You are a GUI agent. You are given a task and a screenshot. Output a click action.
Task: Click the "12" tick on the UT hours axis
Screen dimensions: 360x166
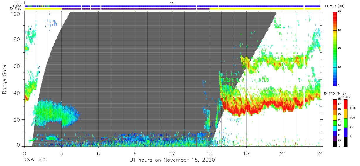(x=172, y=153)
